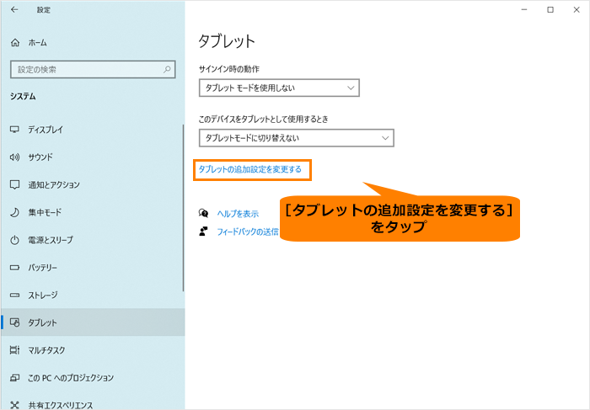Viewport: 590px width, 410px height.
Task: Select マルチタスク in sidebar
Action: [93, 350]
